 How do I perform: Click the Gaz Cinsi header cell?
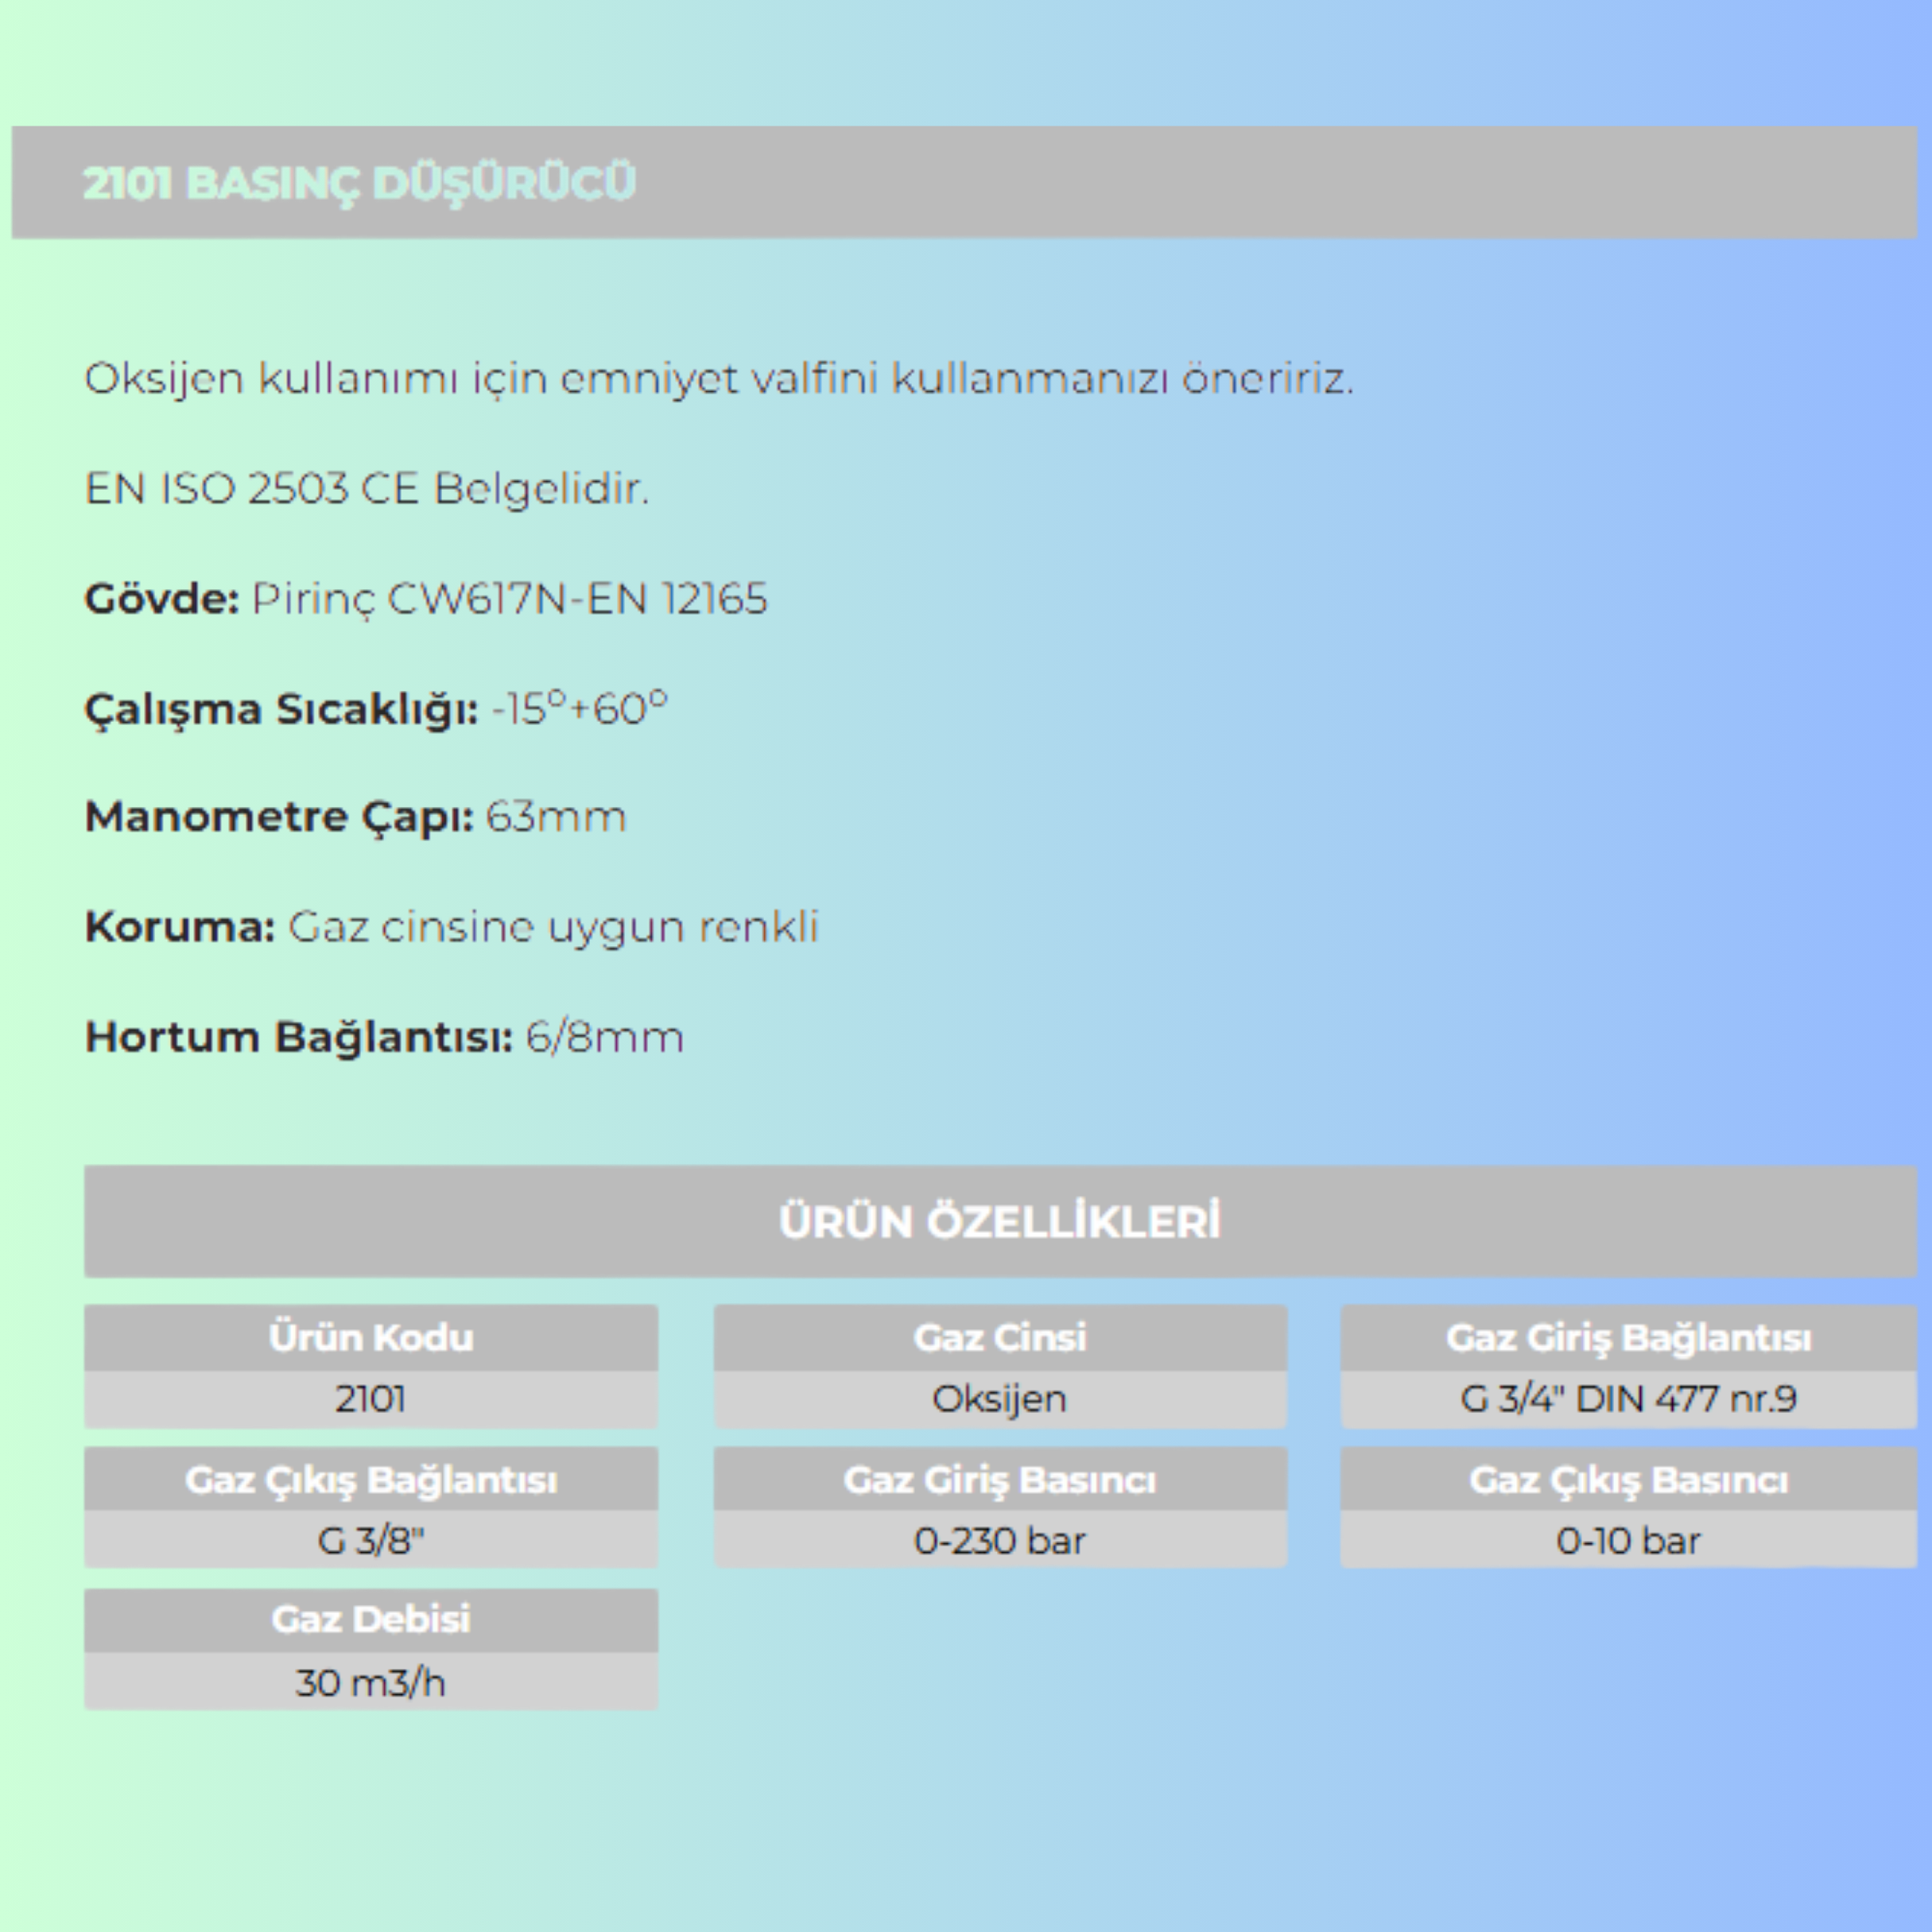(x=999, y=1337)
